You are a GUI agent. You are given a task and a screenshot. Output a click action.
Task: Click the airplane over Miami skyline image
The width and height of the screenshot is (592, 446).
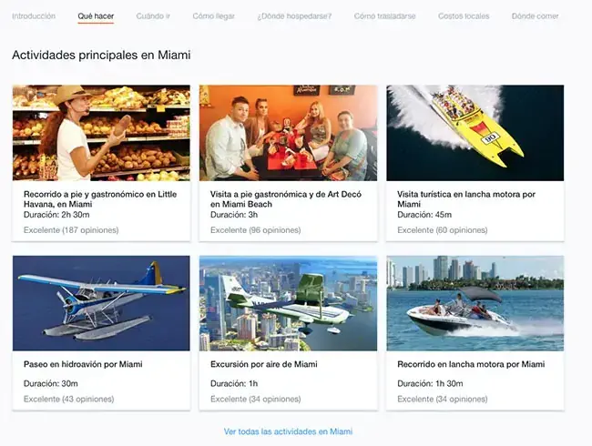click(x=288, y=303)
